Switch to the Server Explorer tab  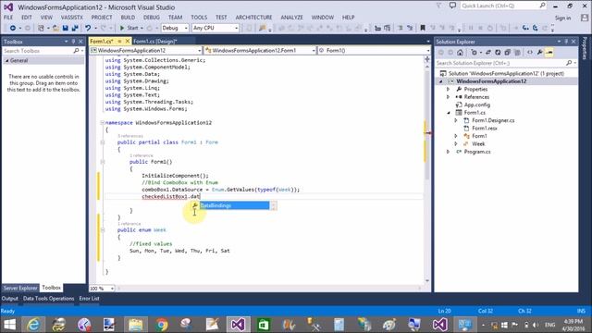coord(20,288)
